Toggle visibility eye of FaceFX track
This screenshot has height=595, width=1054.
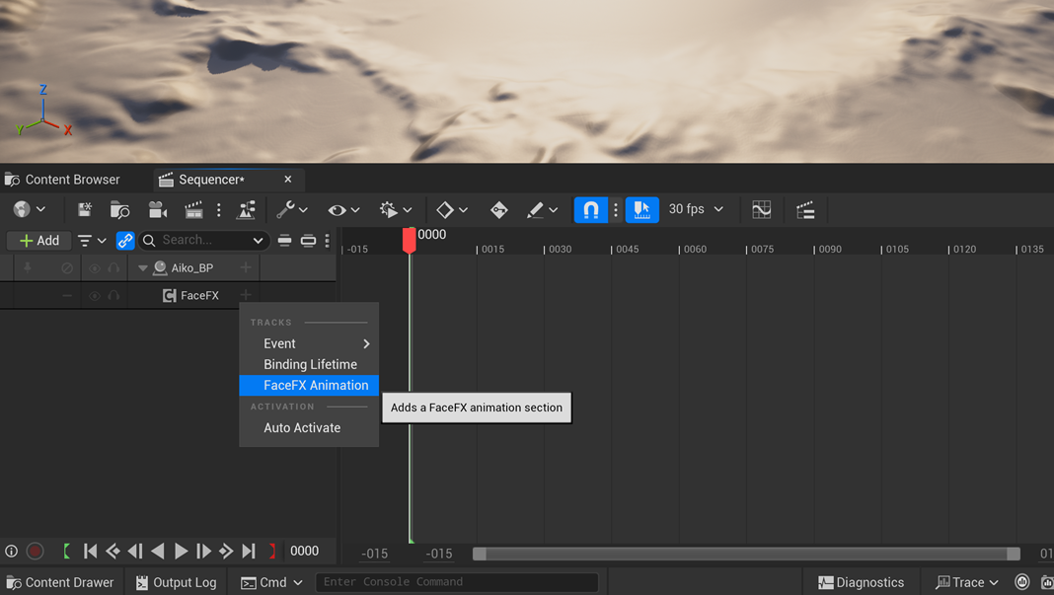point(95,296)
